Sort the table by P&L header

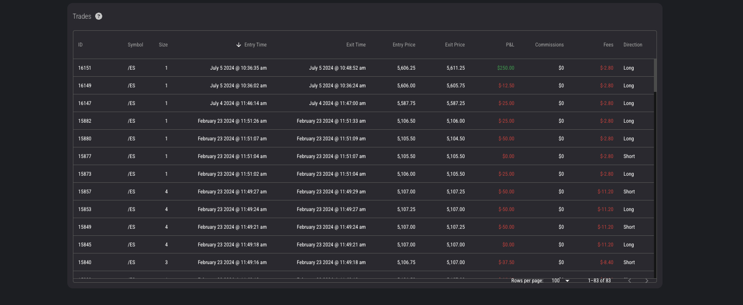[510, 45]
